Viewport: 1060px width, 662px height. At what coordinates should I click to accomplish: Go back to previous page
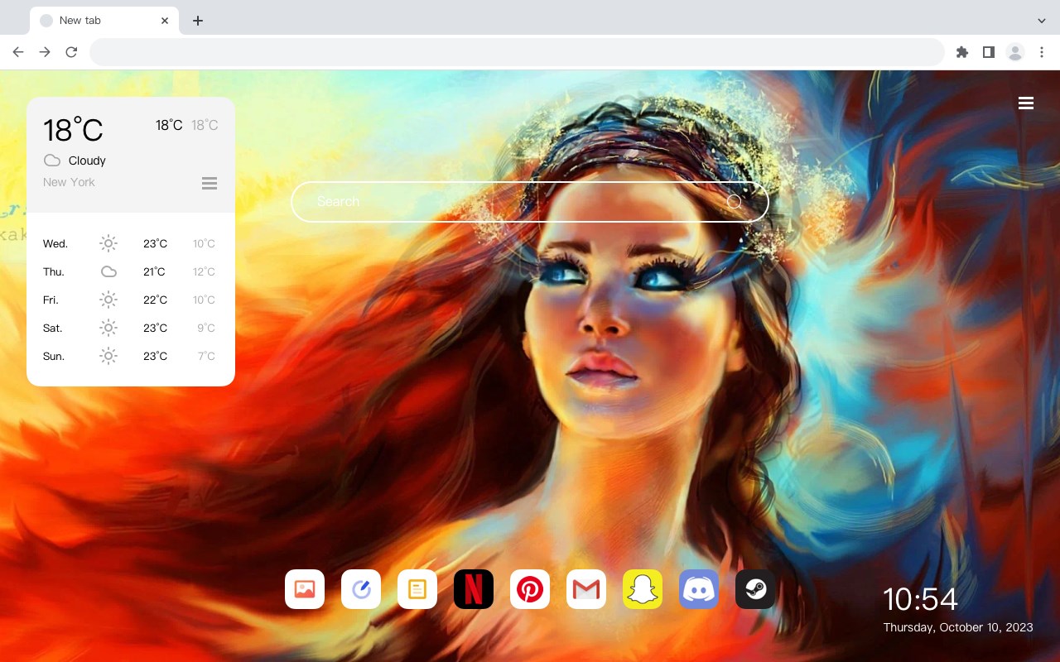[x=18, y=52]
